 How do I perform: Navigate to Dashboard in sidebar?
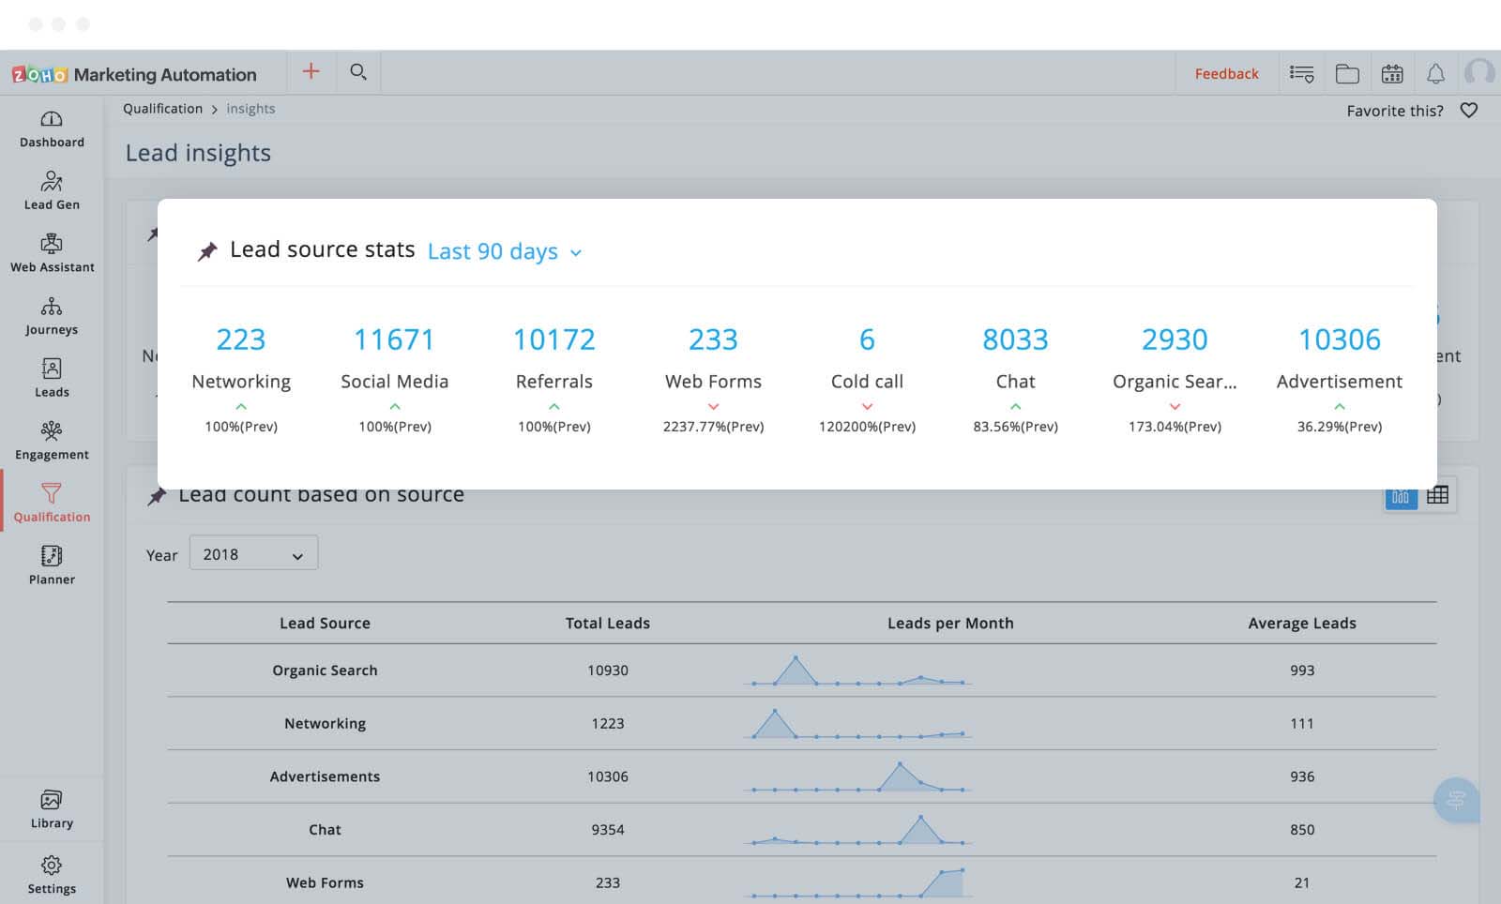[52, 128]
